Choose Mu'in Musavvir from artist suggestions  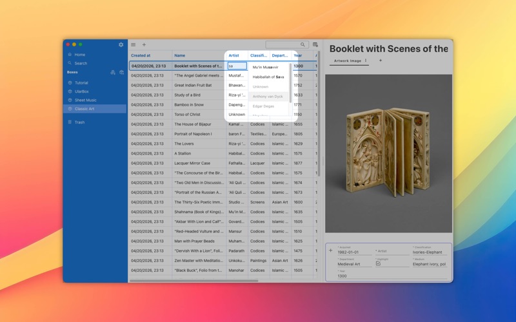pos(269,67)
